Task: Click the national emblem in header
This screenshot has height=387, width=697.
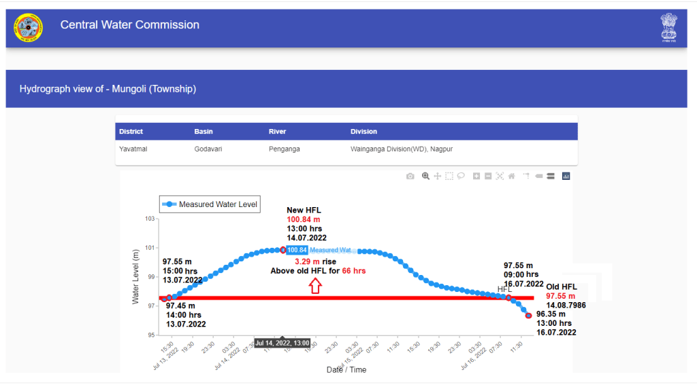Action: click(668, 28)
